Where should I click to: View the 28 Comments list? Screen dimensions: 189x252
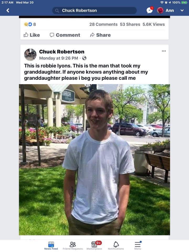click(x=103, y=24)
